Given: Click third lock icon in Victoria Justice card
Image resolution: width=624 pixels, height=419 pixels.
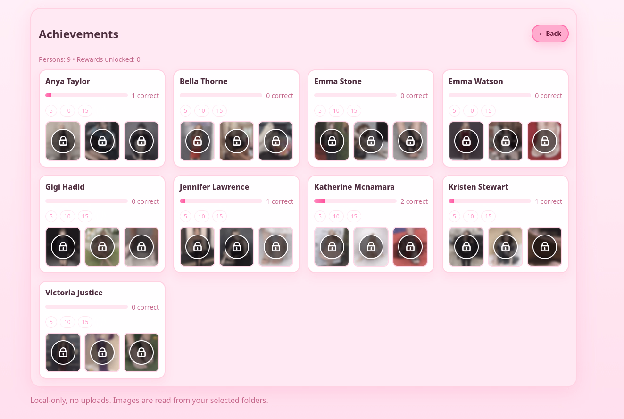Looking at the screenshot, I should [141, 352].
